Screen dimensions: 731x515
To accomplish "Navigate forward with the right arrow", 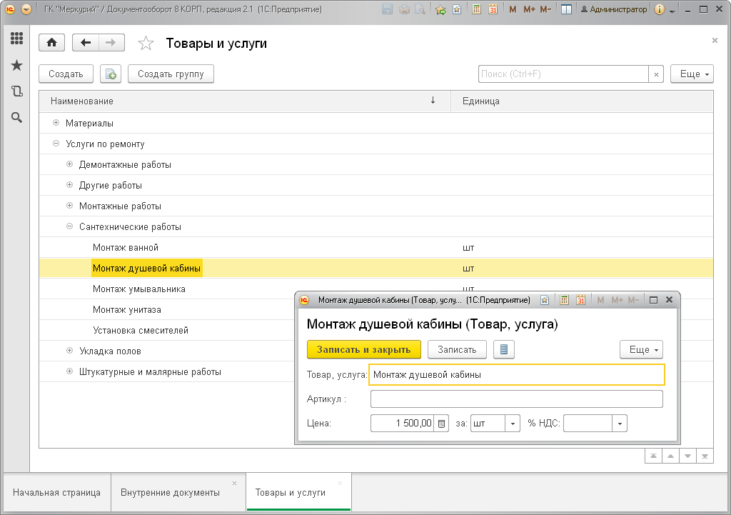I will tap(111, 43).
